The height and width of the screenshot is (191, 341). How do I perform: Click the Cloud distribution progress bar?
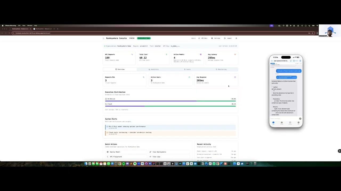coord(170,106)
